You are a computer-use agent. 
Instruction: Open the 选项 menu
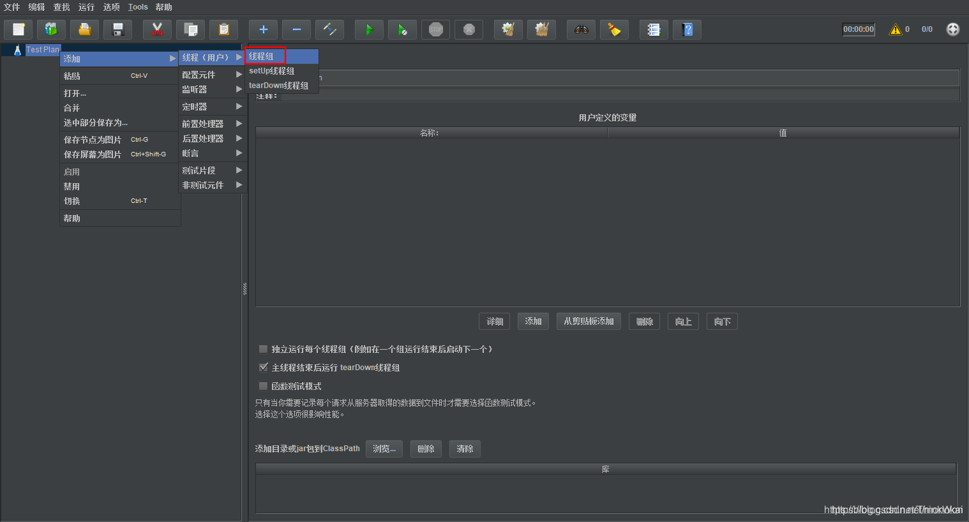point(112,7)
